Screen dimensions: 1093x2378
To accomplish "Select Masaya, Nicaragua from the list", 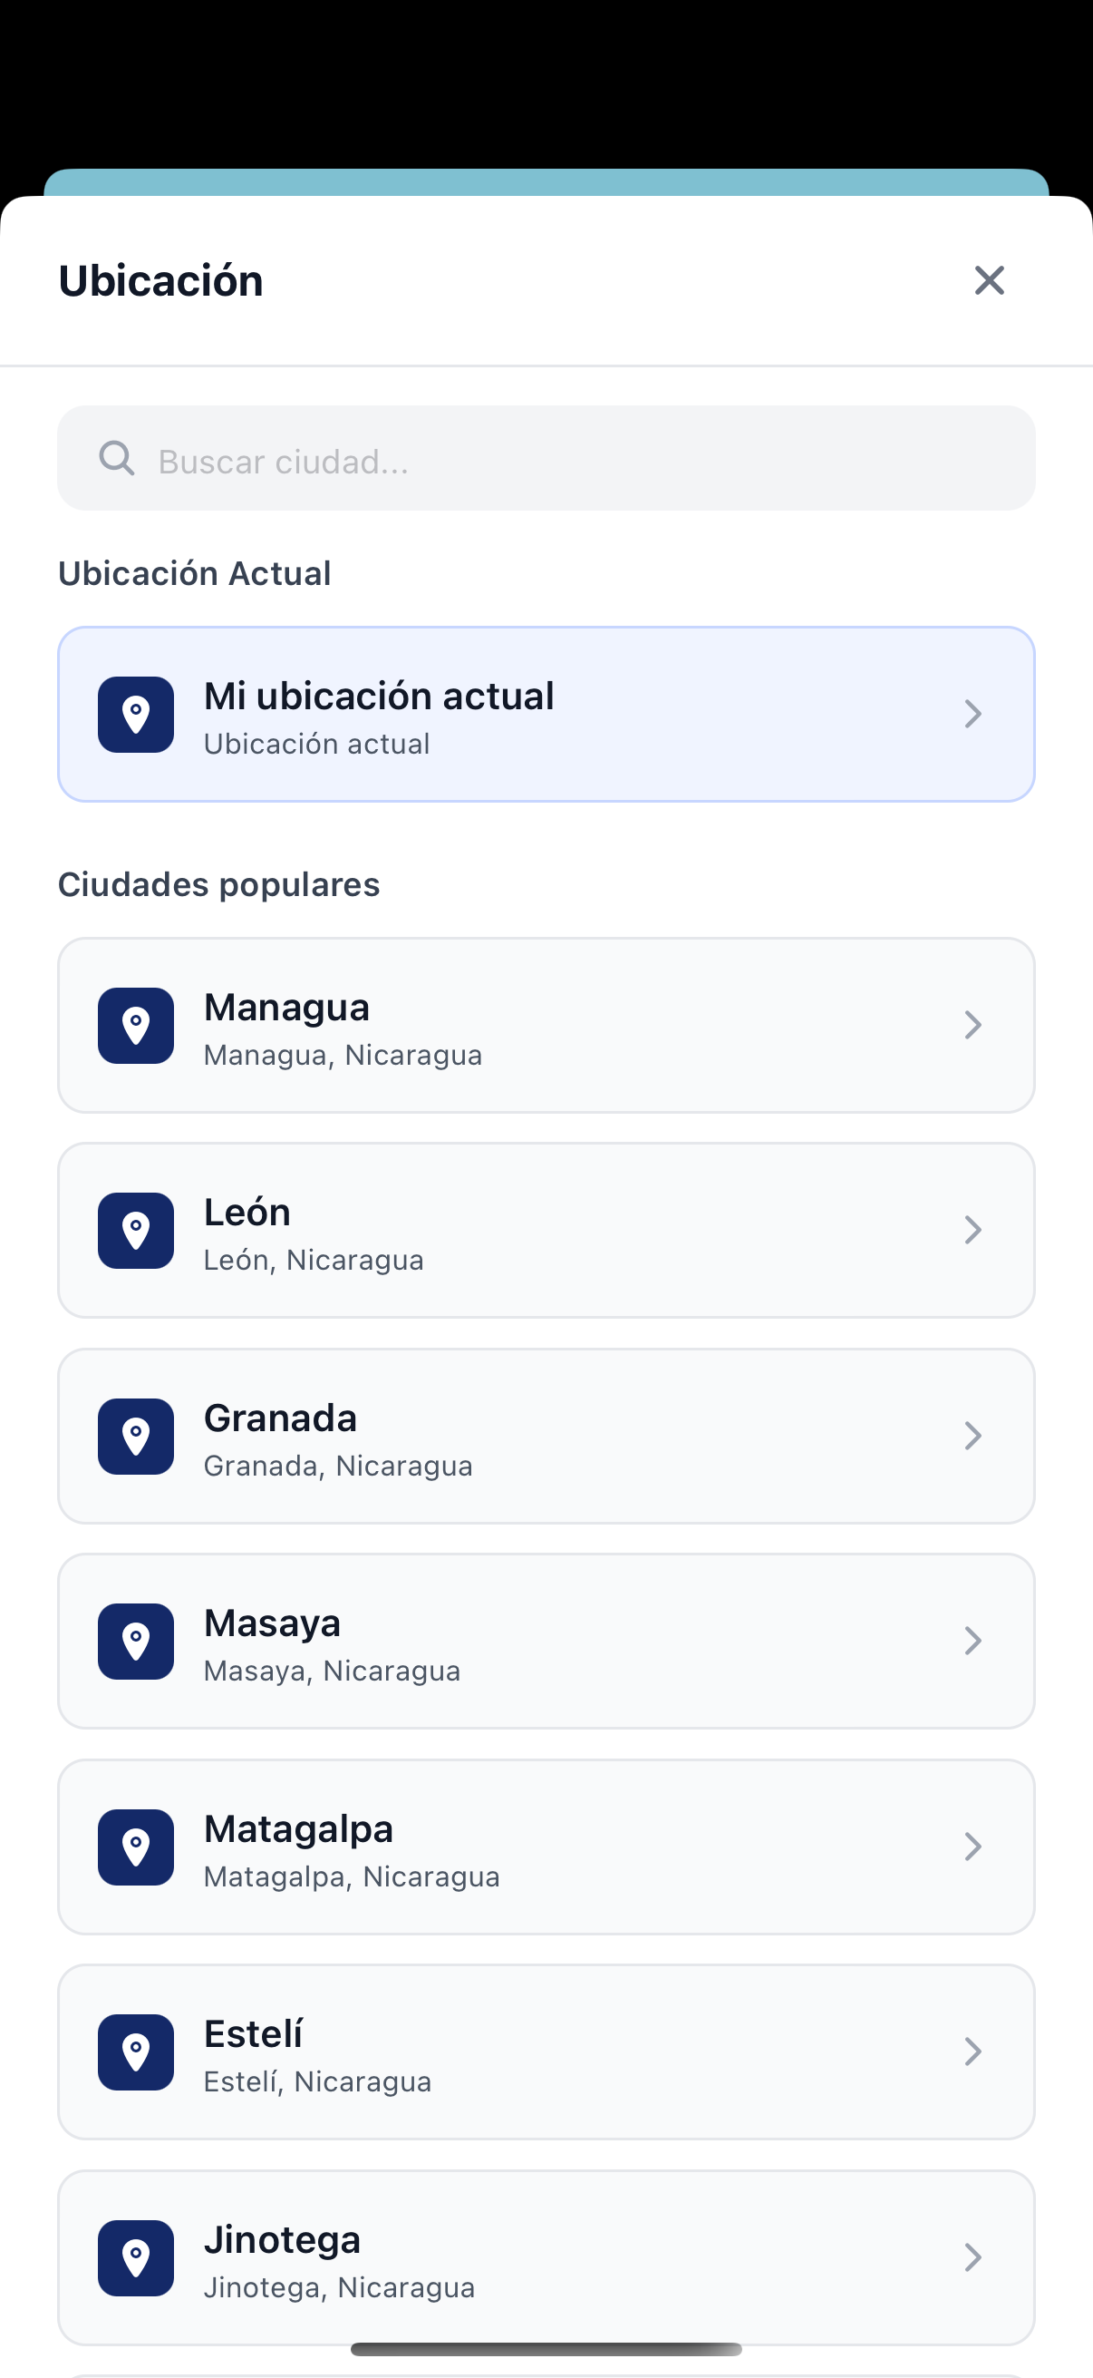I will point(544,1641).
